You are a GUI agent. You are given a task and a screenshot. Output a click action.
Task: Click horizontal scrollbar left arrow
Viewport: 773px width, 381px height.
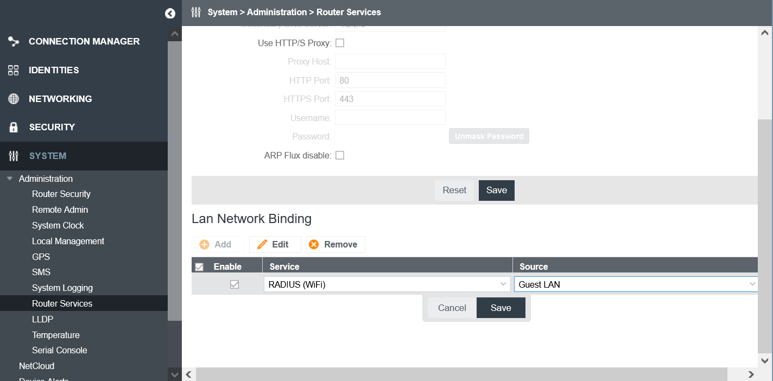189,374
